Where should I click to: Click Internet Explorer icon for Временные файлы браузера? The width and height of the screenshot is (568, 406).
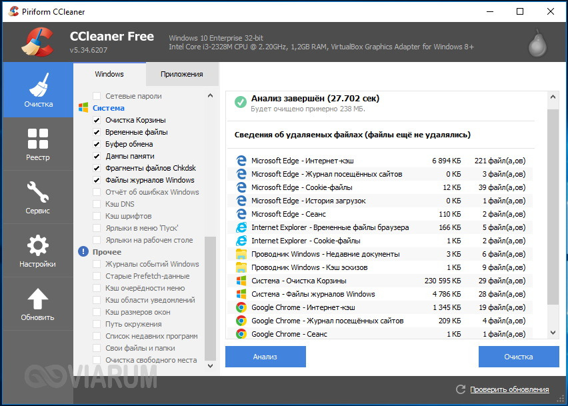[x=241, y=227]
